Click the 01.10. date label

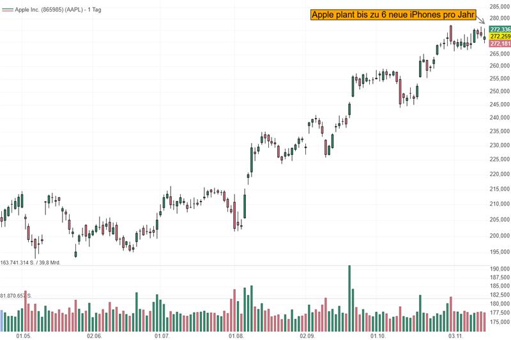378,336
